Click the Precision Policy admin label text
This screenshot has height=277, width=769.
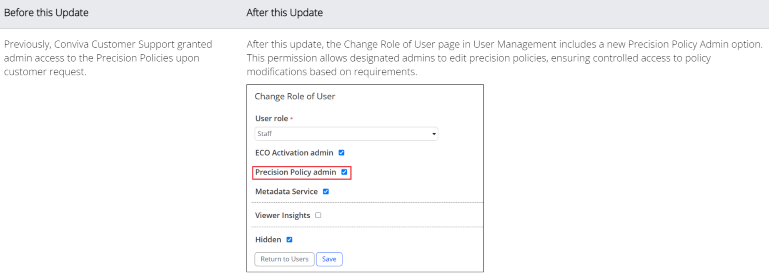point(296,172)
